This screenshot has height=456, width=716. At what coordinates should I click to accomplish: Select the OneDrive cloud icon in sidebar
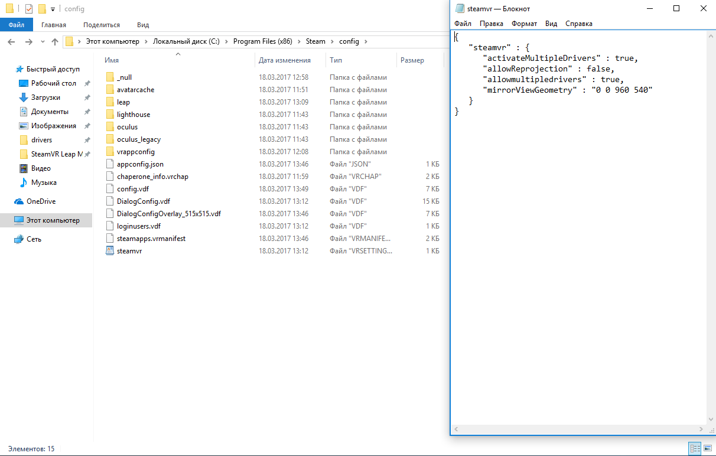point(19,201)
